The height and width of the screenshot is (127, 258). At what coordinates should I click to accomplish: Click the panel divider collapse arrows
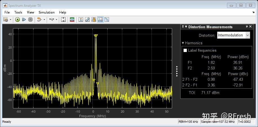tap(177, 71)
